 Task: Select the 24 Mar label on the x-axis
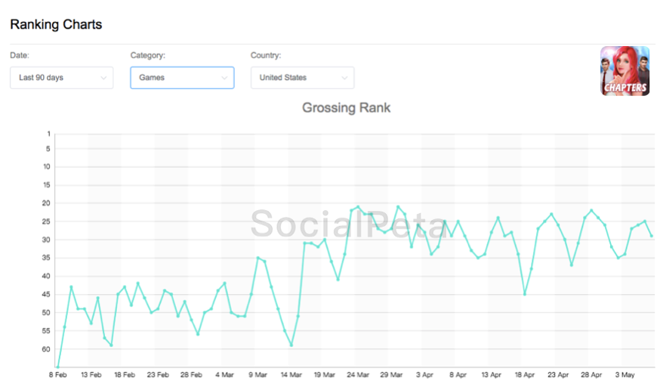click(x=357, y=374)
